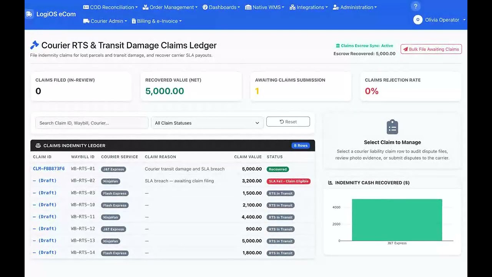Click the Claim Reason column header
The image size is (492, 277).
[160, 157]
